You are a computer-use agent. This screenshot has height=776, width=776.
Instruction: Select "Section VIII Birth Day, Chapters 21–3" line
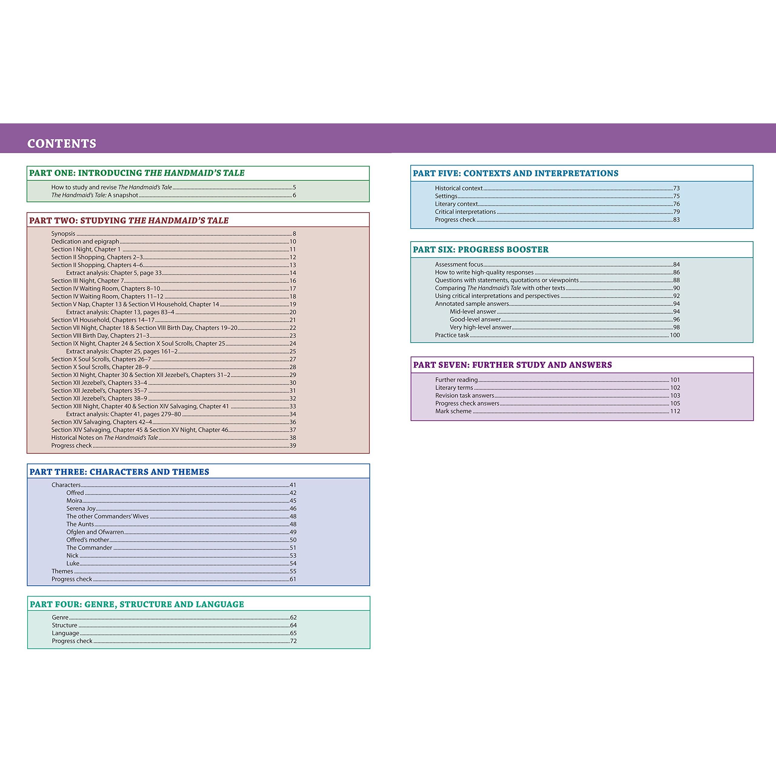pos(173,335)
